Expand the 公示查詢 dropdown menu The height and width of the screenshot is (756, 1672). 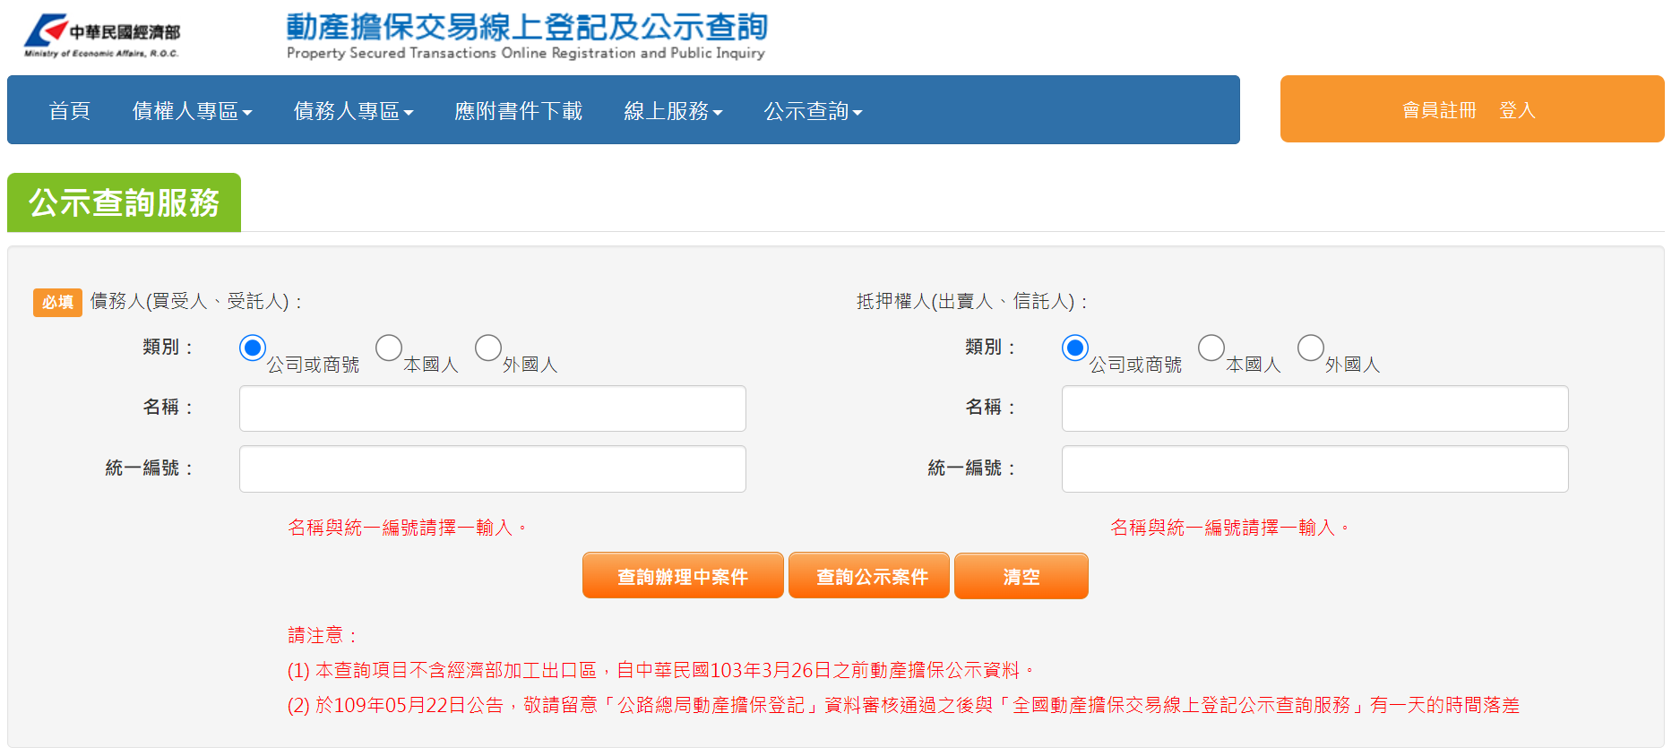point(812,111)
